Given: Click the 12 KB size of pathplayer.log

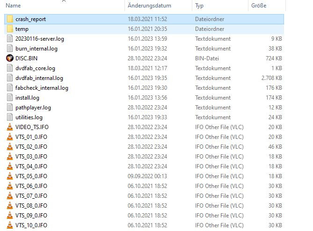Looking at the screenshot, I should (x=275, y=108).
